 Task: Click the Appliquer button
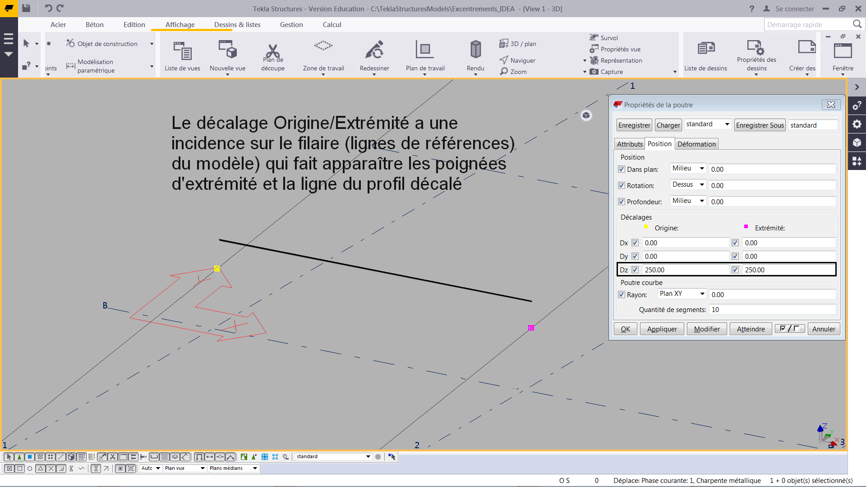662,329
